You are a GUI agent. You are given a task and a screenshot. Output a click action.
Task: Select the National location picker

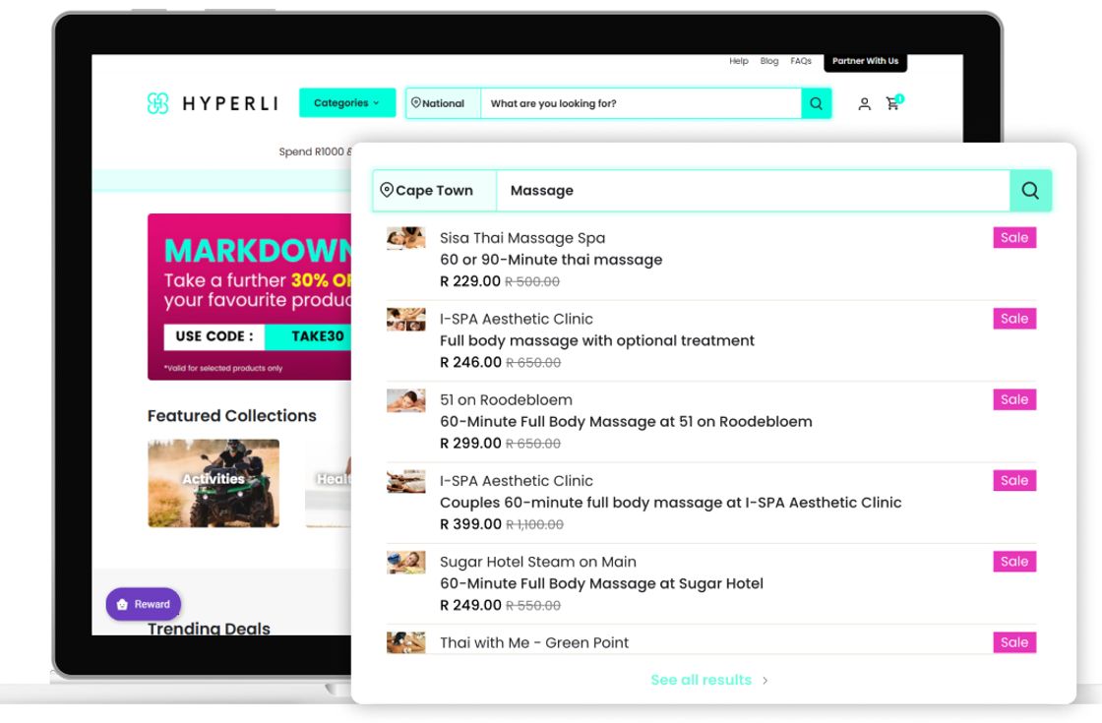tap(443, 103)
